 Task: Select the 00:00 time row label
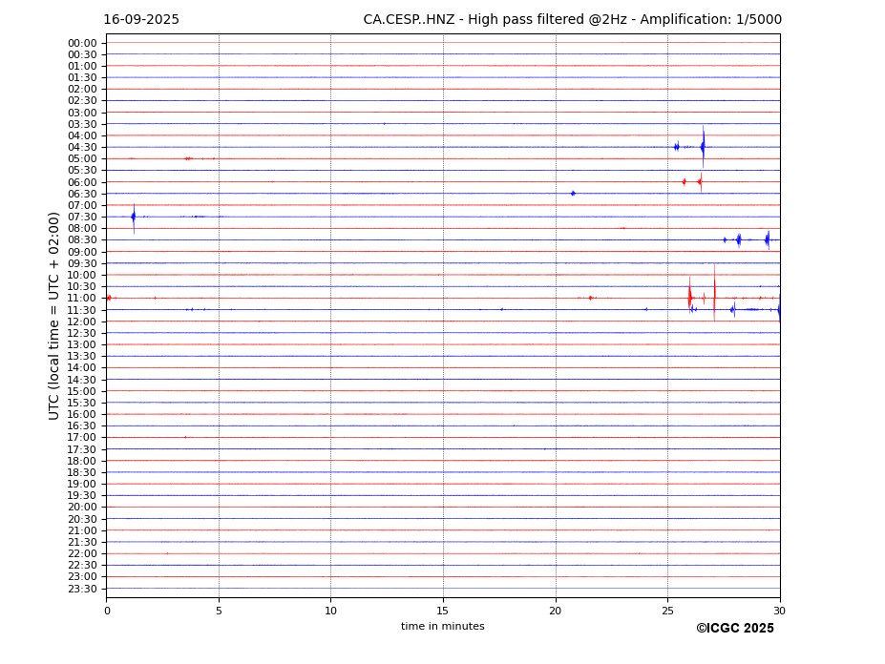pyautogui.click(x=82, y=44)
